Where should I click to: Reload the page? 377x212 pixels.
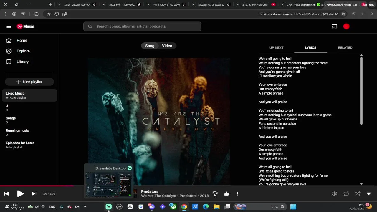[x=354, y=14]
